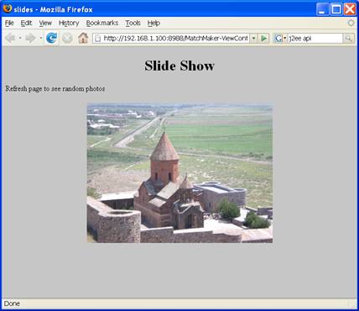Screen dimensions: 359x311
Task: Click the monastery slide photo
Action: 179,173
